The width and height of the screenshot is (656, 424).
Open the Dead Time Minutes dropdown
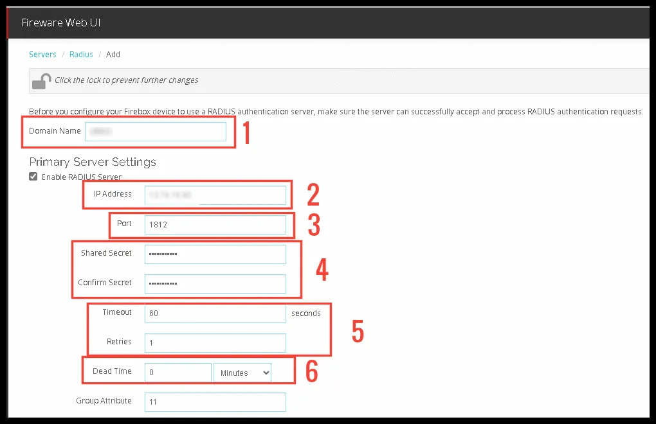242,373
